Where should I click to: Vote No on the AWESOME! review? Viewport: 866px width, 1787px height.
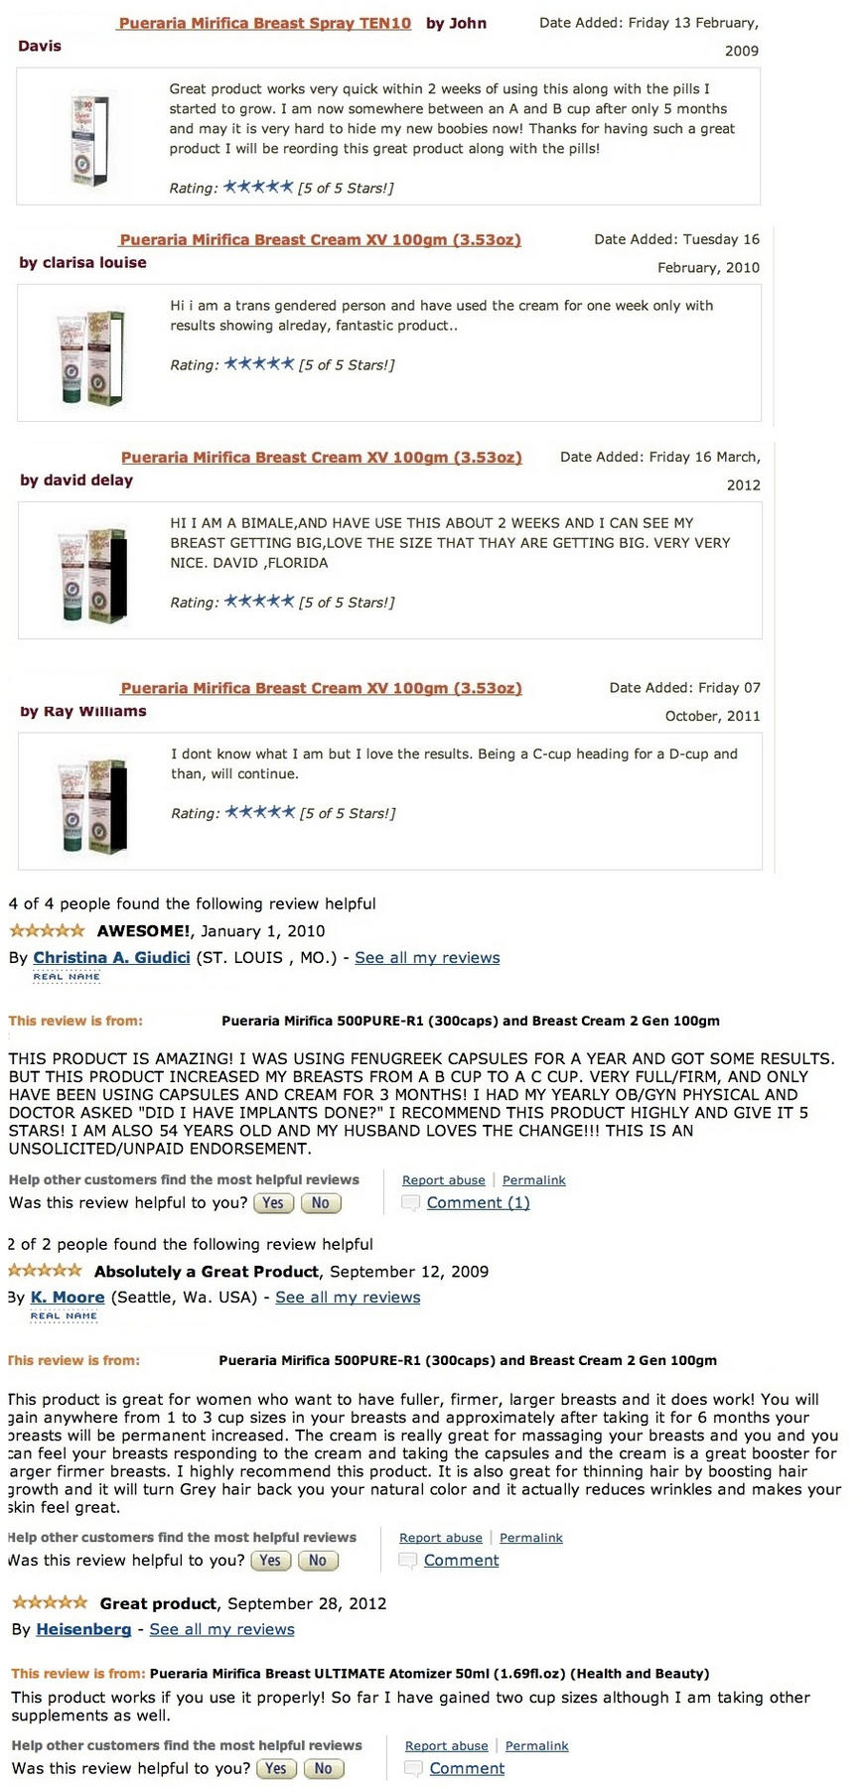tap(320, 1202)
